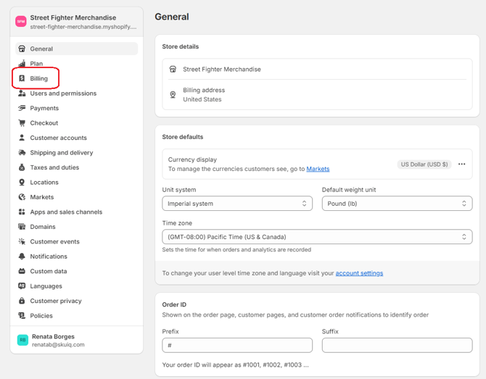486x379 pixels.
Task: Click the RB user avatar
Action: (x=22, y=340)
